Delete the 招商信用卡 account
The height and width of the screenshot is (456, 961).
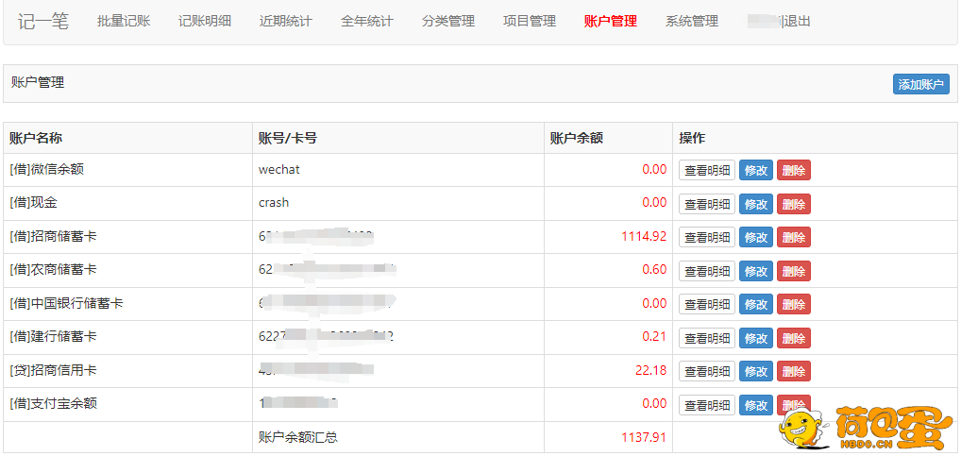[x=794, y=371]
